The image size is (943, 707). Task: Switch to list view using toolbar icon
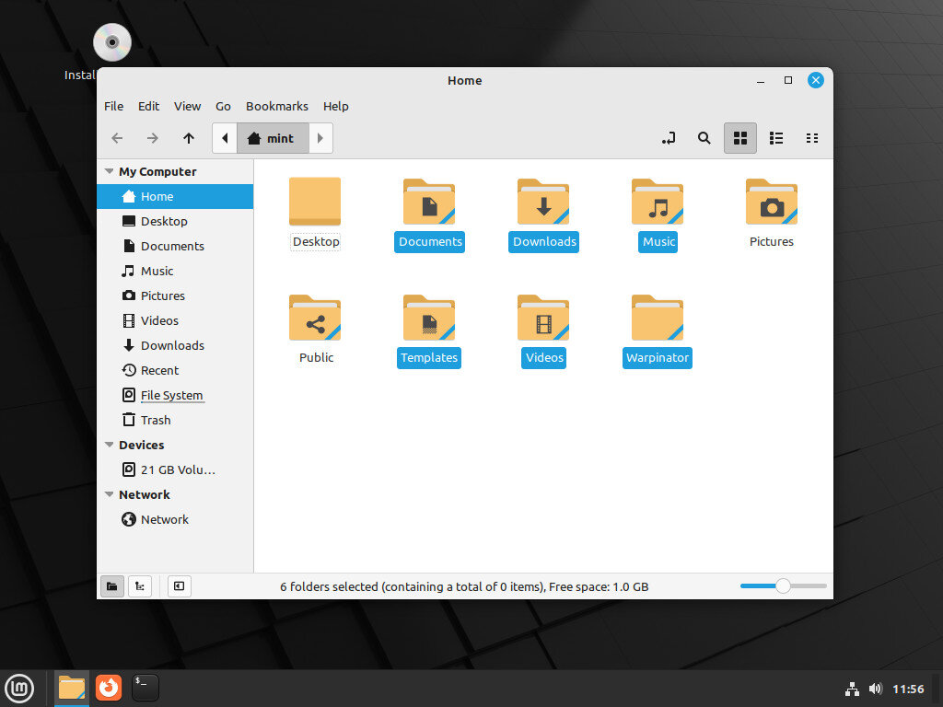click(x=776, y=138)
